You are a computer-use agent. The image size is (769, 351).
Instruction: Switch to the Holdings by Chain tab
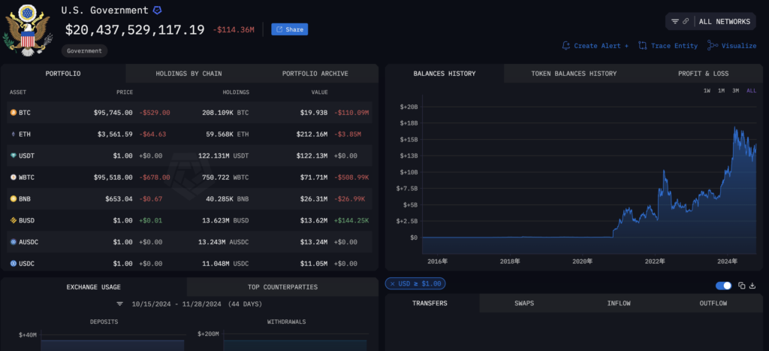(188, 74)
